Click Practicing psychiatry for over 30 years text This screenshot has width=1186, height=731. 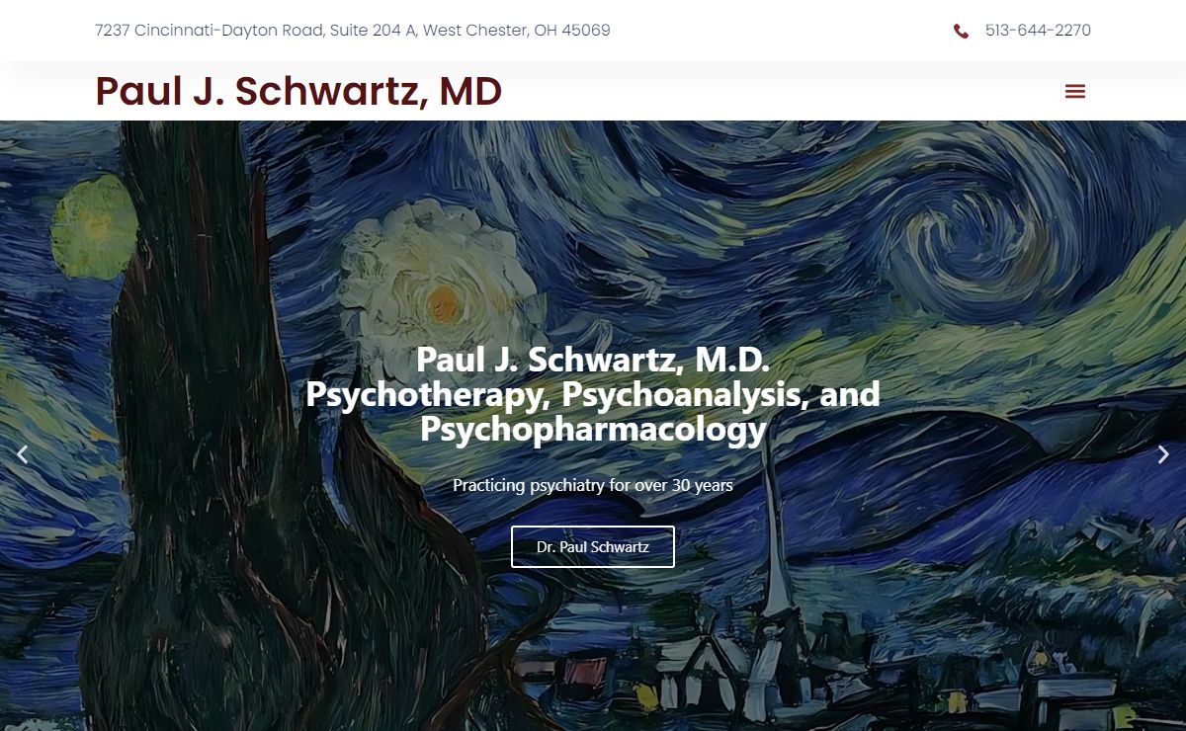[593, 485]
